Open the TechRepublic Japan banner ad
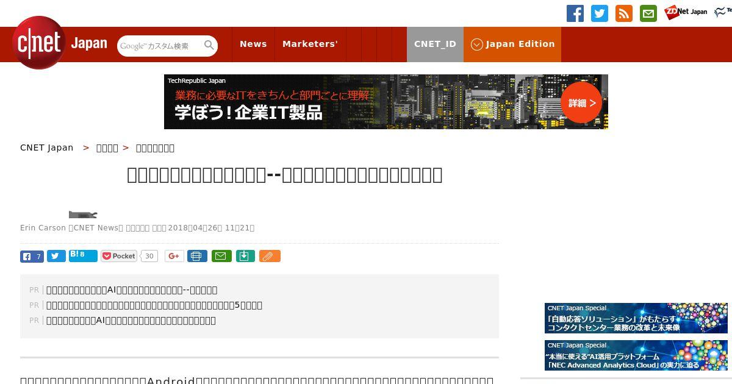 386,102
